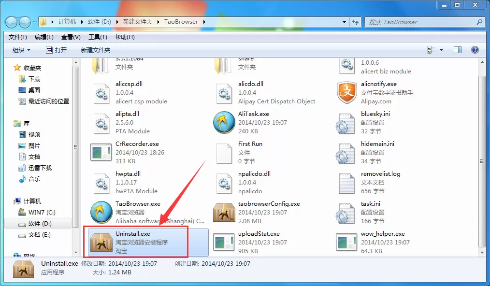Select the alicdo.dll gear icon

tap(224, 93)
